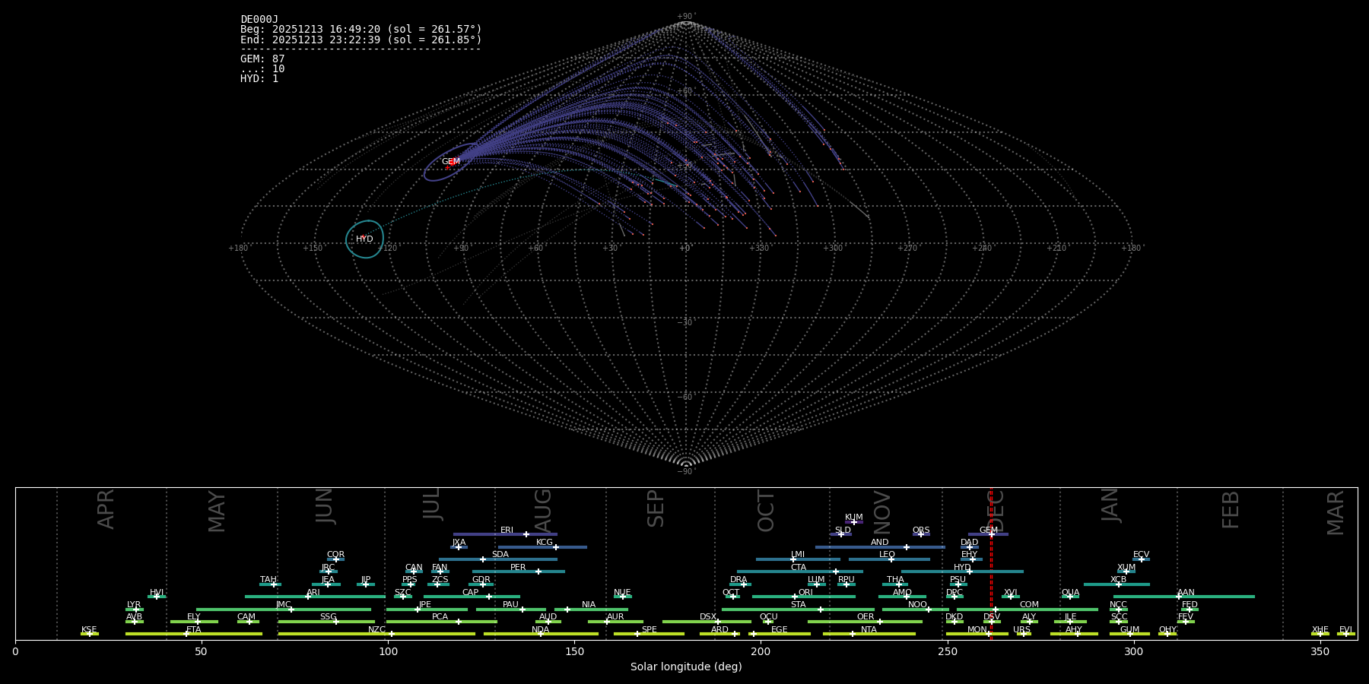The width and height of the screenshot is (1369, 684).
Task: Click the CAP shower timeline bar
Action: [x=472, y=597]
